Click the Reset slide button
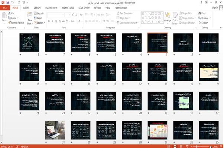This screenshot has width=223, height=148. tap(38, 18)
